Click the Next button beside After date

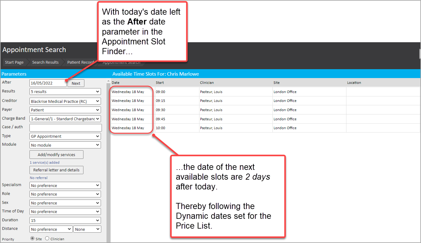[x=76, y=83]
